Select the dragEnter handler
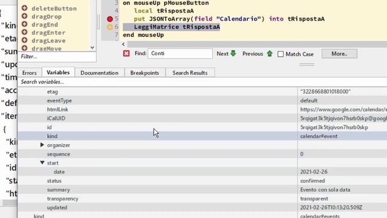Image resolution: width=387 pixels, height=218 pixels. pos(48,32)
